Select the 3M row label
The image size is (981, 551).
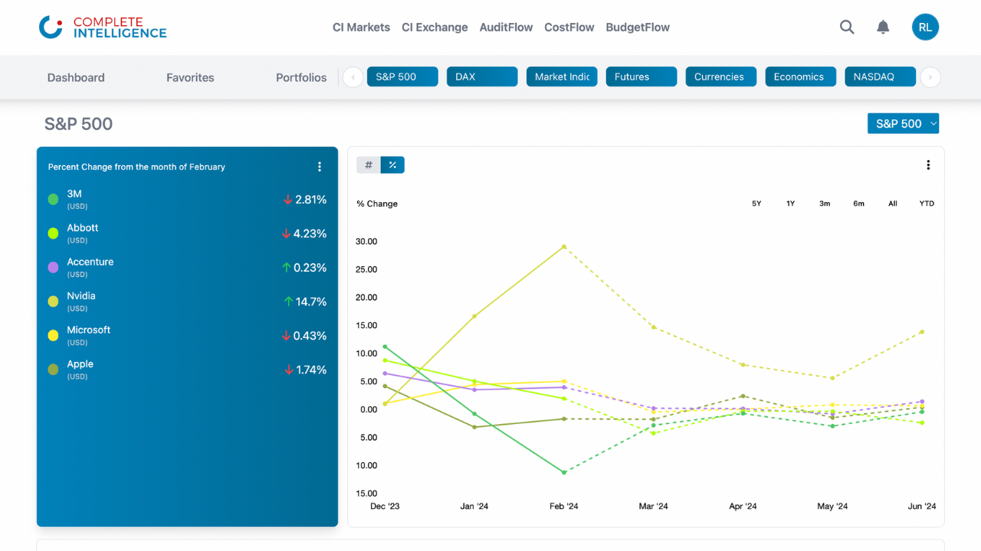click(x=74, y=194)
